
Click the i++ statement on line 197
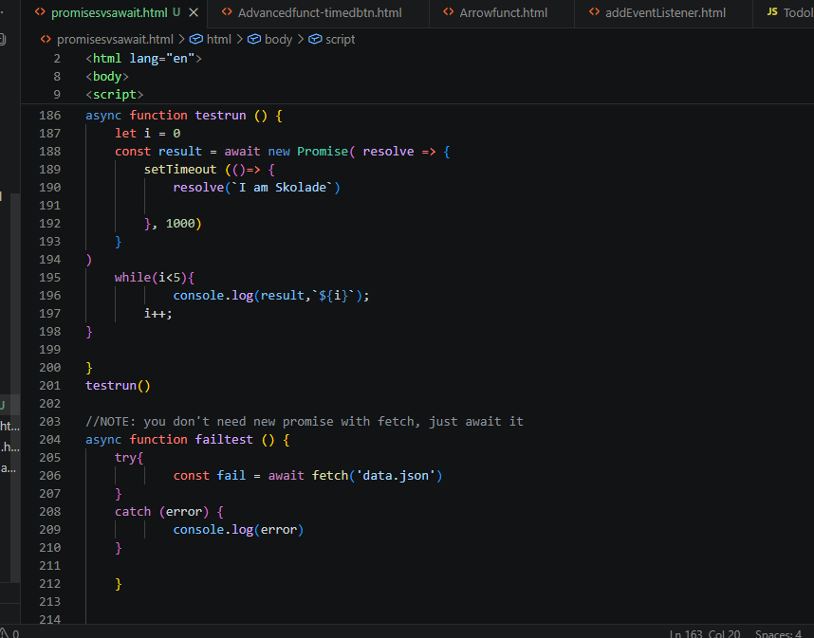coord(157,313)
